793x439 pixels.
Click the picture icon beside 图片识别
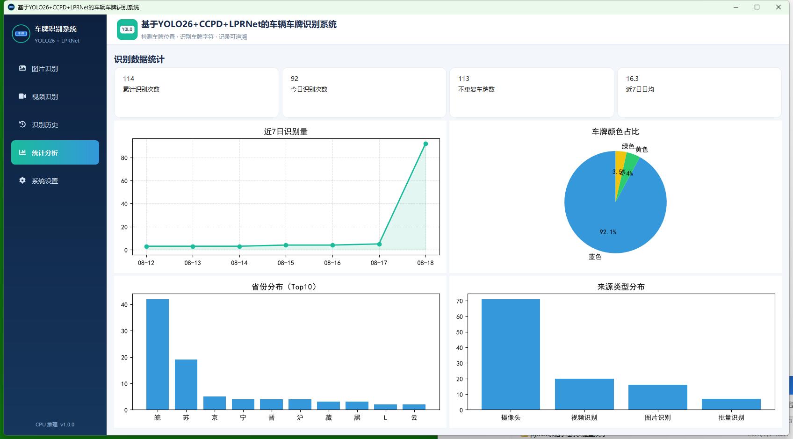coord(22,68)
